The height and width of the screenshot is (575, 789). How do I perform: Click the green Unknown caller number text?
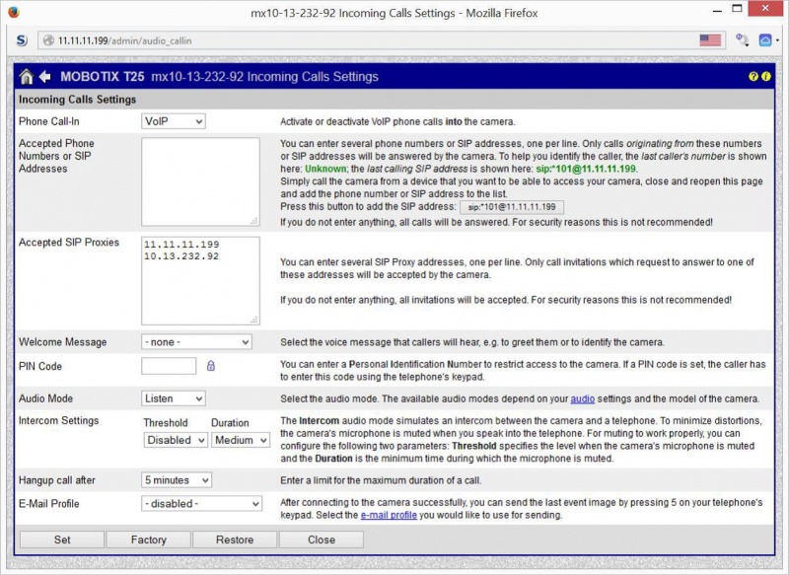pos(325,169)
